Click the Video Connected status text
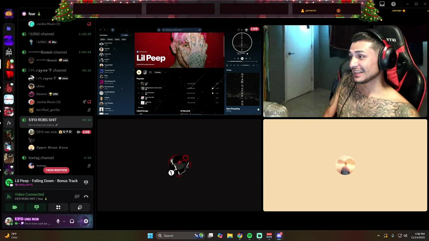 point(29,194)
